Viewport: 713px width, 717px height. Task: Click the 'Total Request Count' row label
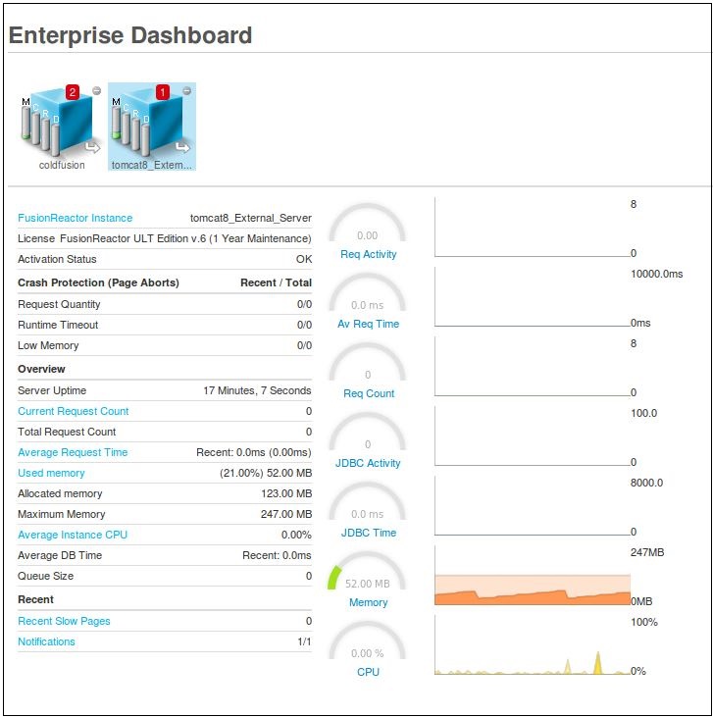pos(67,432)
